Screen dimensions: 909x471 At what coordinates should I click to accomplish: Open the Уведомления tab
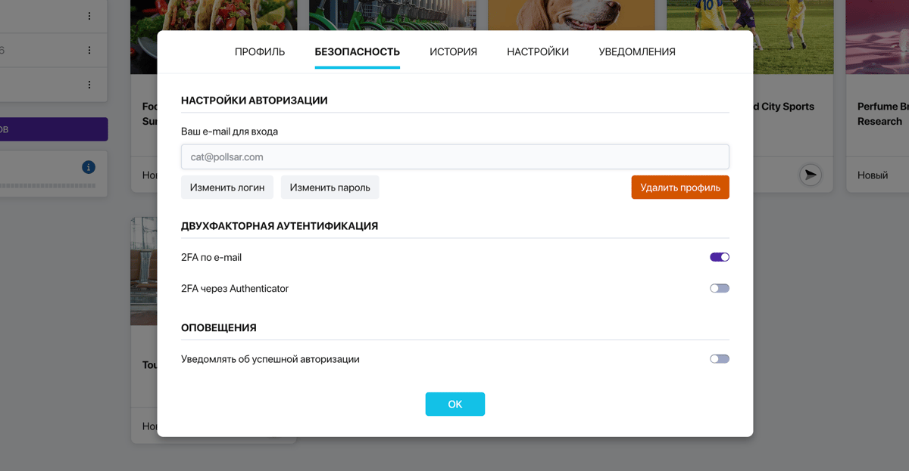(x=637, y=52)
